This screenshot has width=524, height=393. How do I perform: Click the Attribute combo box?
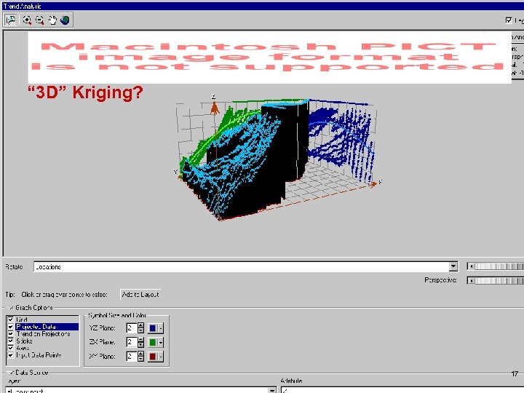point(402,390)
